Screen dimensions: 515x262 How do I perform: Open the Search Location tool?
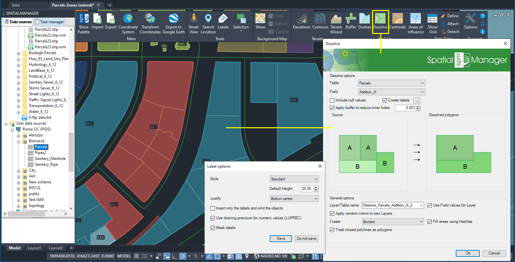coord(208,23)
